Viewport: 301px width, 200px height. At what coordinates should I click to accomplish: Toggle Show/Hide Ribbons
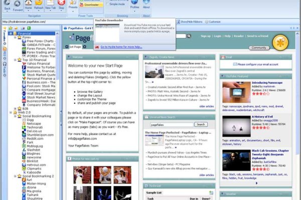click(x=191, y=22)
